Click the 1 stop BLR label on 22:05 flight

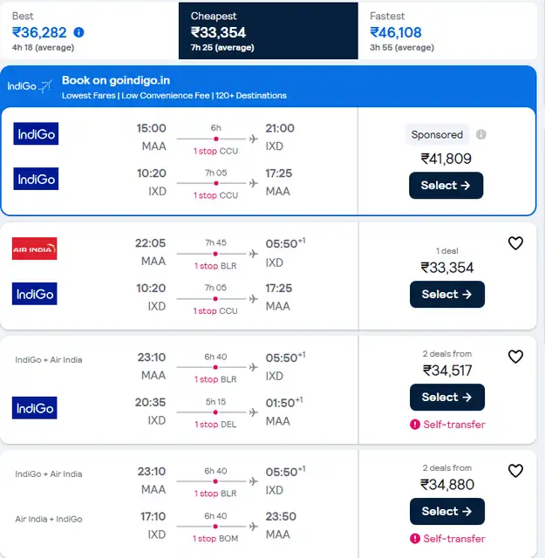tap(215, 266)
